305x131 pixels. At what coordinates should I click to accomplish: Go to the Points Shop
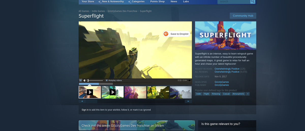tap(158, 2)
